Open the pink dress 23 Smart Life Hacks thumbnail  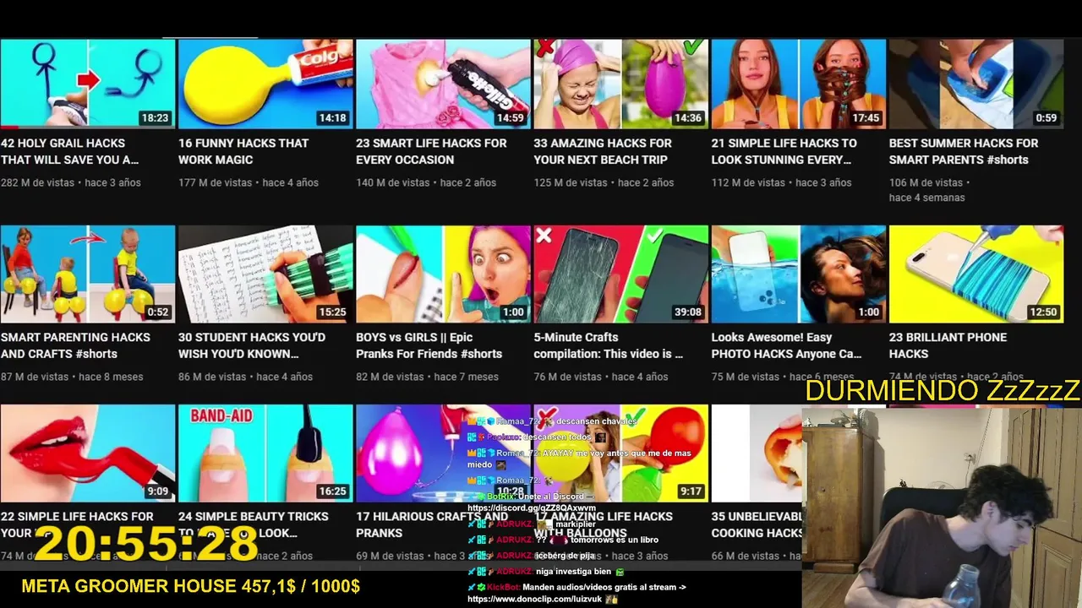[x=443, y=84]
